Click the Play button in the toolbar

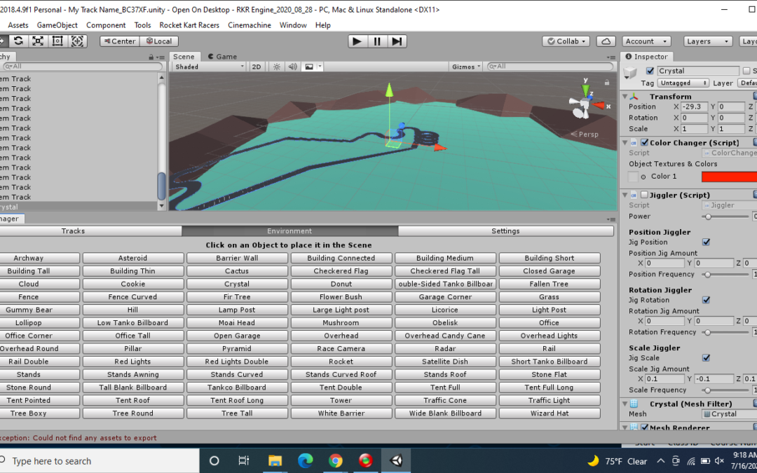coord(357,41)
